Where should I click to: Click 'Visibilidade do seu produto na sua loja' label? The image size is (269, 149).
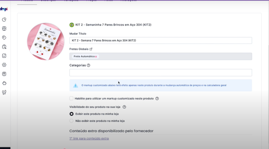[x=95, y=107]
